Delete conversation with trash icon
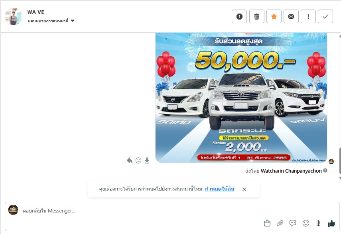 coord(256,16)
